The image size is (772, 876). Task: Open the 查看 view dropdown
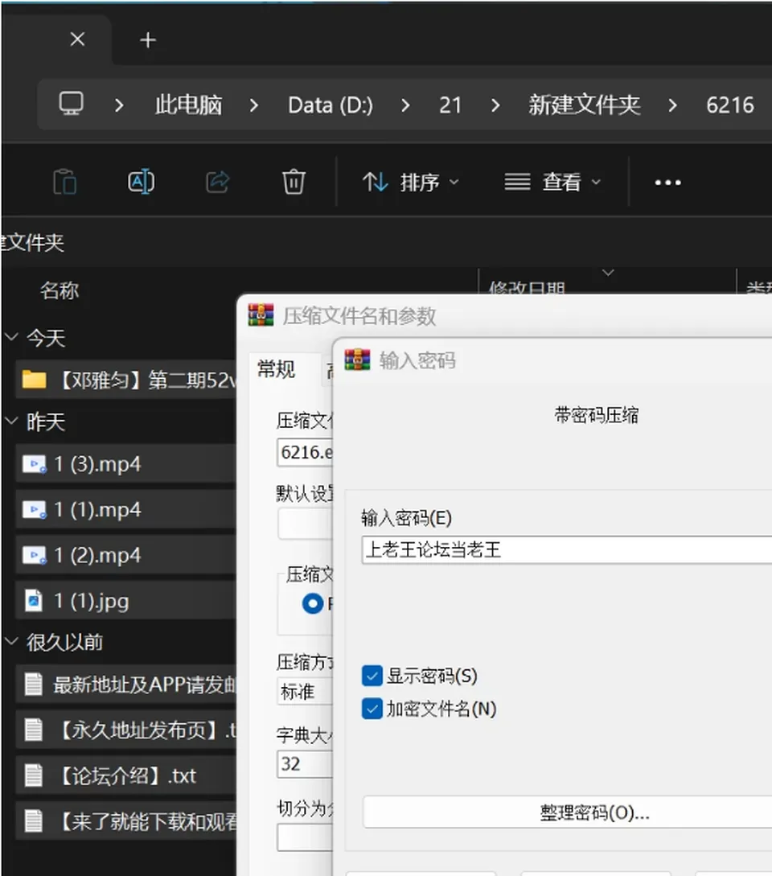(x=553, y=182)
